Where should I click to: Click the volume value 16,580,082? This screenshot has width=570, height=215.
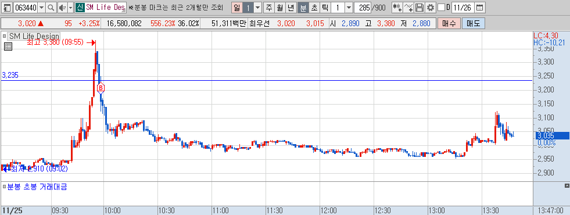pyautogui.click(x=124, y=24)
